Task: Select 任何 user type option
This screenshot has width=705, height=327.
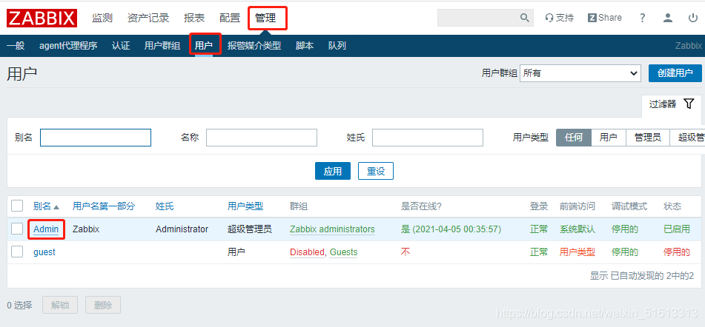Action: click(574, 138)
